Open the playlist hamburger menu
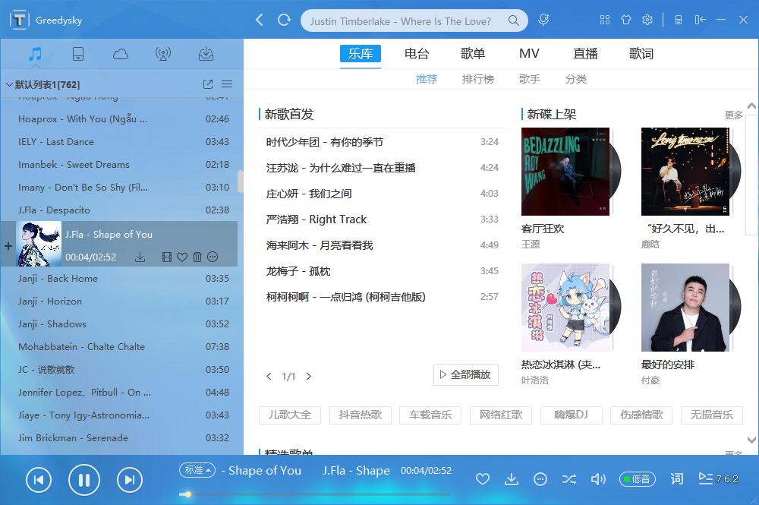The image size is (759, 505). (227, 84)
